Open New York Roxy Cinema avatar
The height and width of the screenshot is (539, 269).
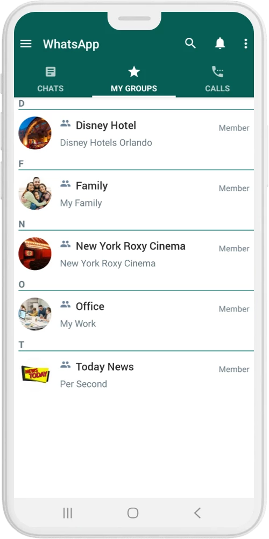tap(34, 253)
